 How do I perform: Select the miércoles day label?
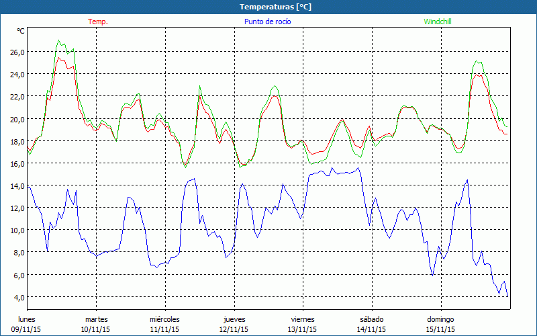coord(164,319)
